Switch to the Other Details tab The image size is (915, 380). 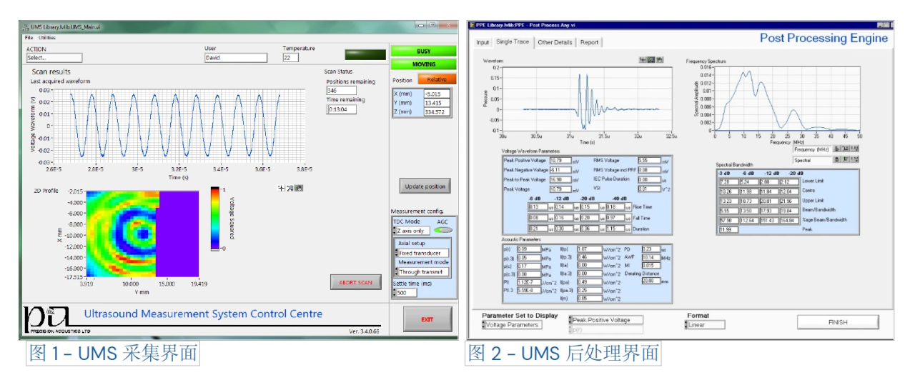point(555,42)
